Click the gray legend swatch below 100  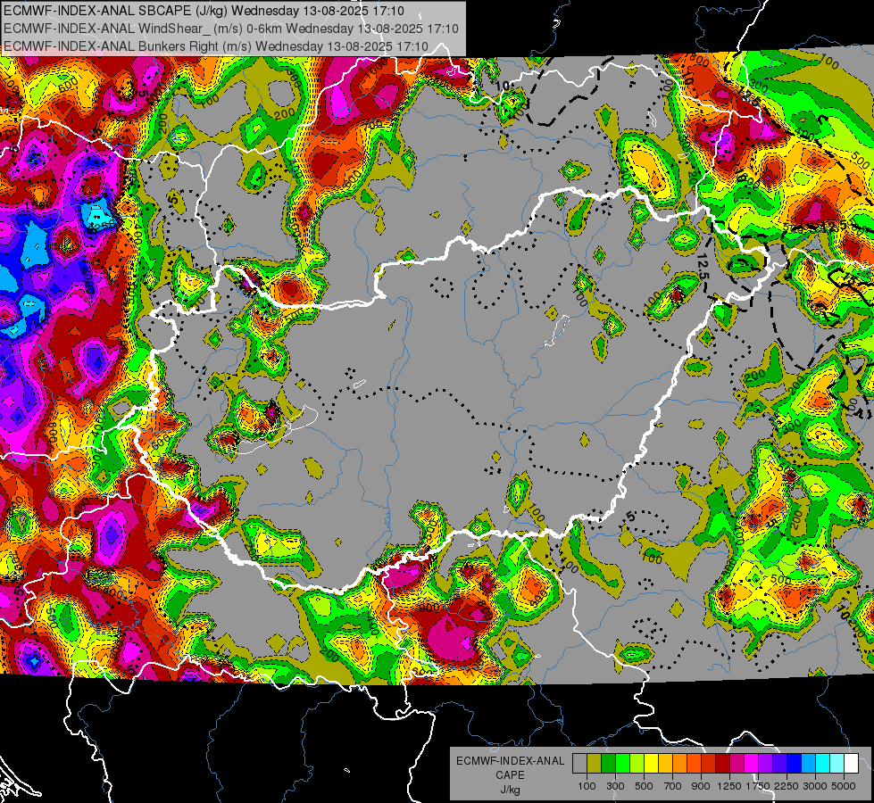coord(579,764)
